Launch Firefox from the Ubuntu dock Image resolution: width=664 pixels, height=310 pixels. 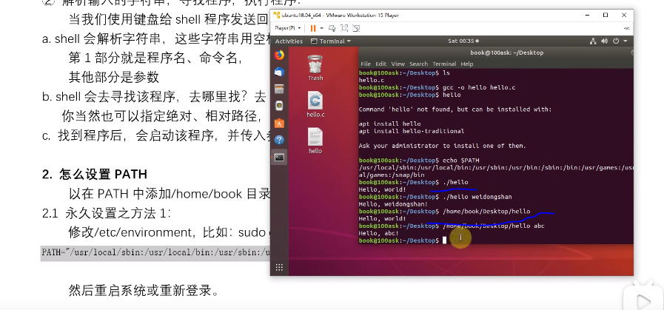(x=279, y=55)
